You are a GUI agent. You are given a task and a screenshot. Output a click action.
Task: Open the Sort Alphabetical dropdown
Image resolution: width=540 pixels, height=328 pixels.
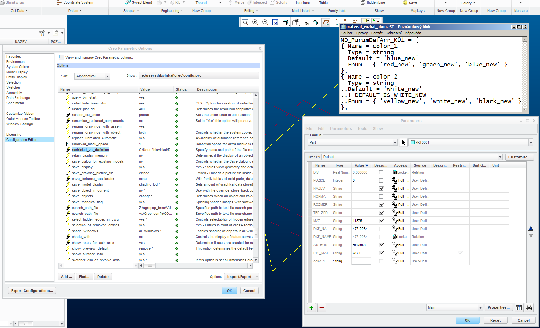(x=108, y=76)
